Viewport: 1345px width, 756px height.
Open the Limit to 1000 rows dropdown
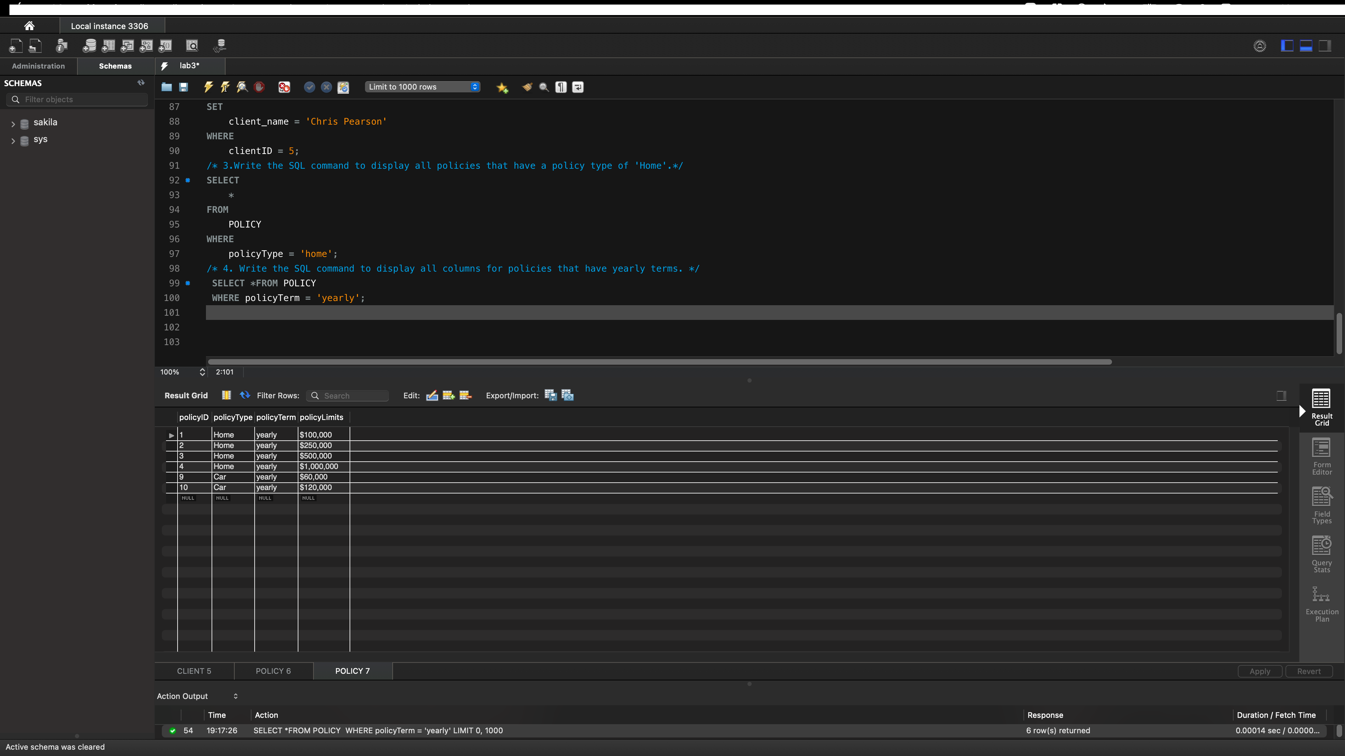422,86
